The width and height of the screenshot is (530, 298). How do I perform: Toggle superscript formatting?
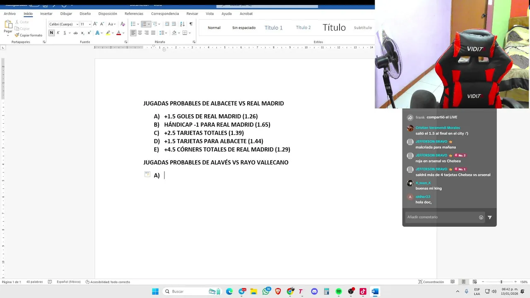(89, 33)
